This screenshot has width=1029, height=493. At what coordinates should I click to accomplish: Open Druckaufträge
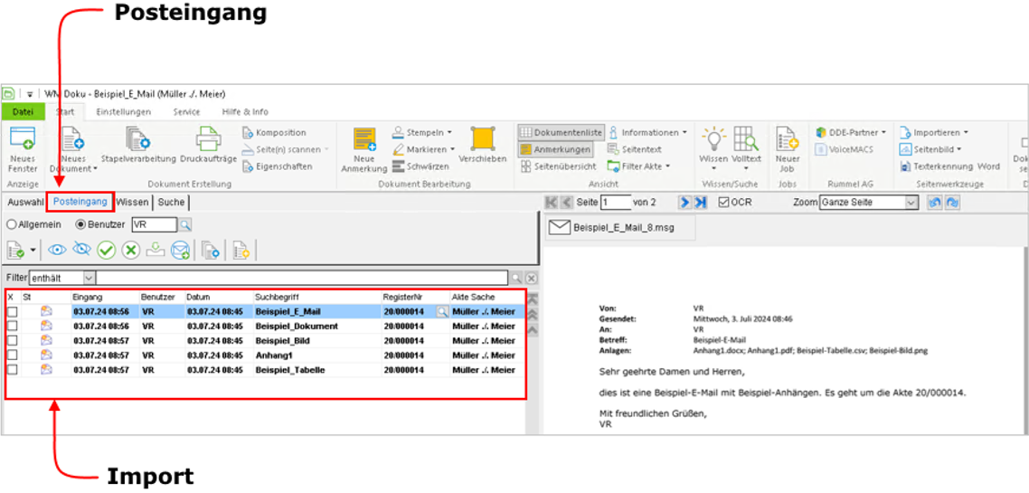[x=208, y=146]
